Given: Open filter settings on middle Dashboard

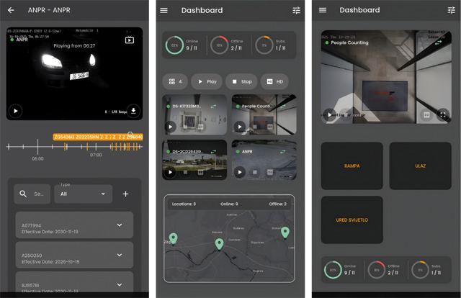Looking at the screenshot, I should tap(296, 10).
